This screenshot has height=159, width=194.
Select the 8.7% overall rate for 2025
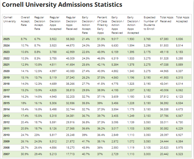[24, 39]
